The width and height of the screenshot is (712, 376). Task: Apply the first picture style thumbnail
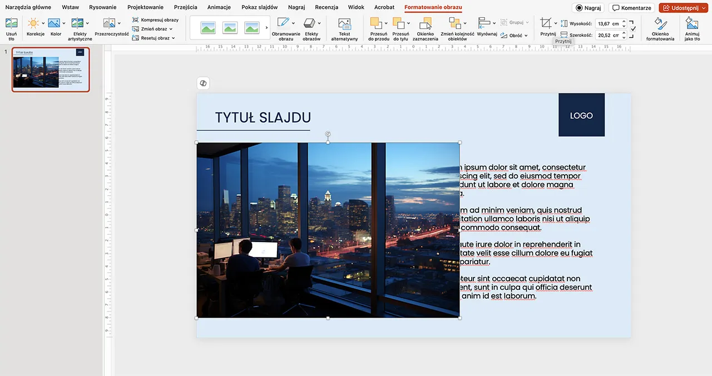point(208,28)
